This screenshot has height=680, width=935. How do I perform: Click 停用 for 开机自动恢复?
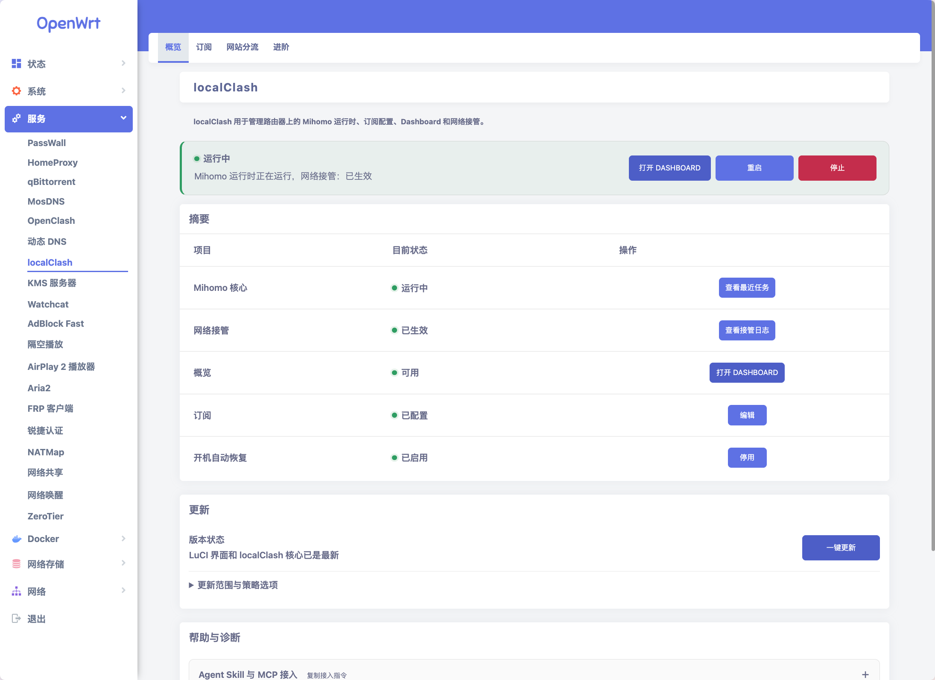click(747, 457)
